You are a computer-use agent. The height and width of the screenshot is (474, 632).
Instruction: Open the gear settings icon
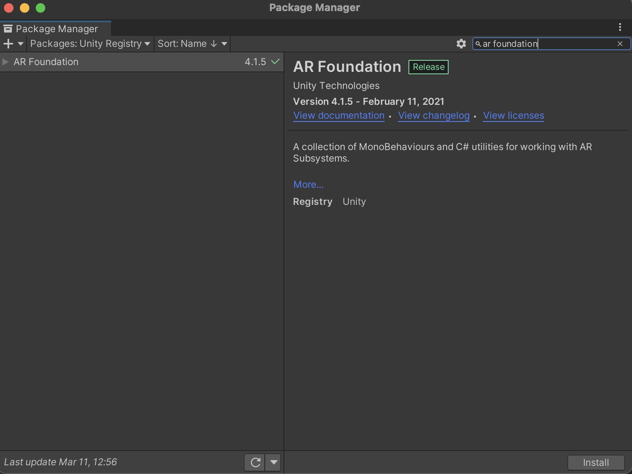click(461, 44)
